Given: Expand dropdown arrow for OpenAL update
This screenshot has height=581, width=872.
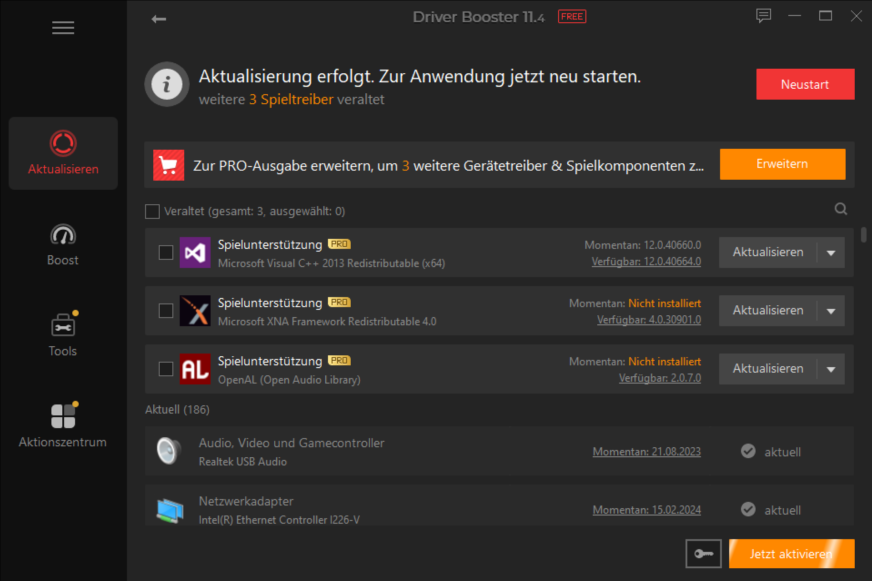Looking at the screenshot, I should pos(831,369).
